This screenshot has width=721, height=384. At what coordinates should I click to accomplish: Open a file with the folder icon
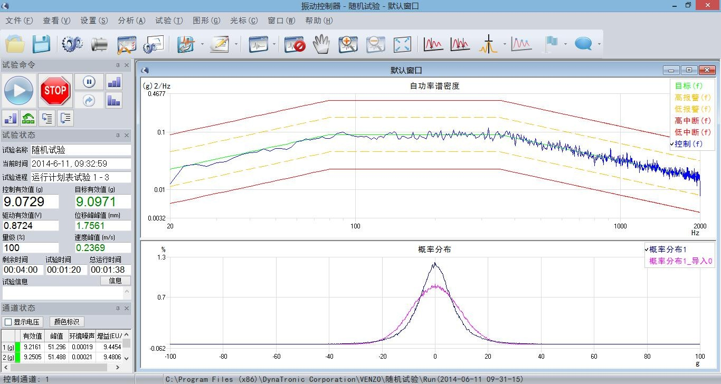point(15,44)
